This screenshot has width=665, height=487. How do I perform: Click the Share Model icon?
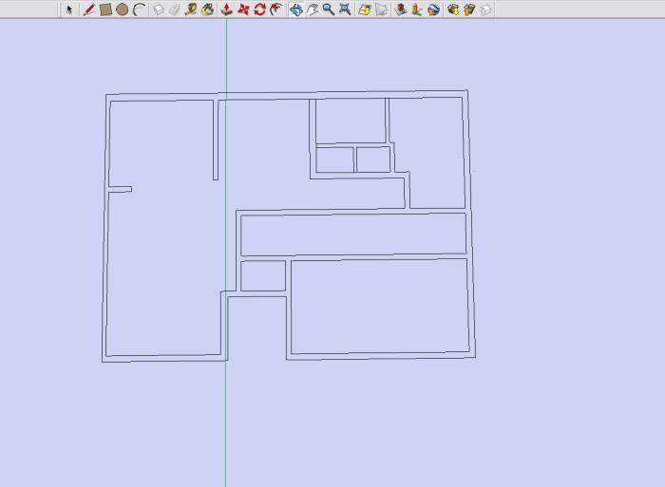(469, 9)
